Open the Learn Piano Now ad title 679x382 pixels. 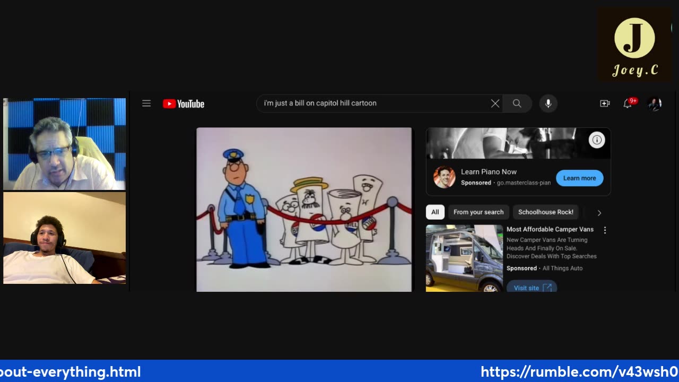coord(489,172)
